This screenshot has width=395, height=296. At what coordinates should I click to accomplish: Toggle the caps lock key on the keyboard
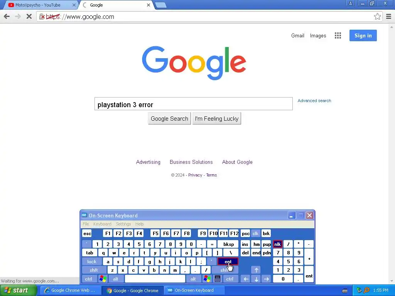click(x=92, y=262)
